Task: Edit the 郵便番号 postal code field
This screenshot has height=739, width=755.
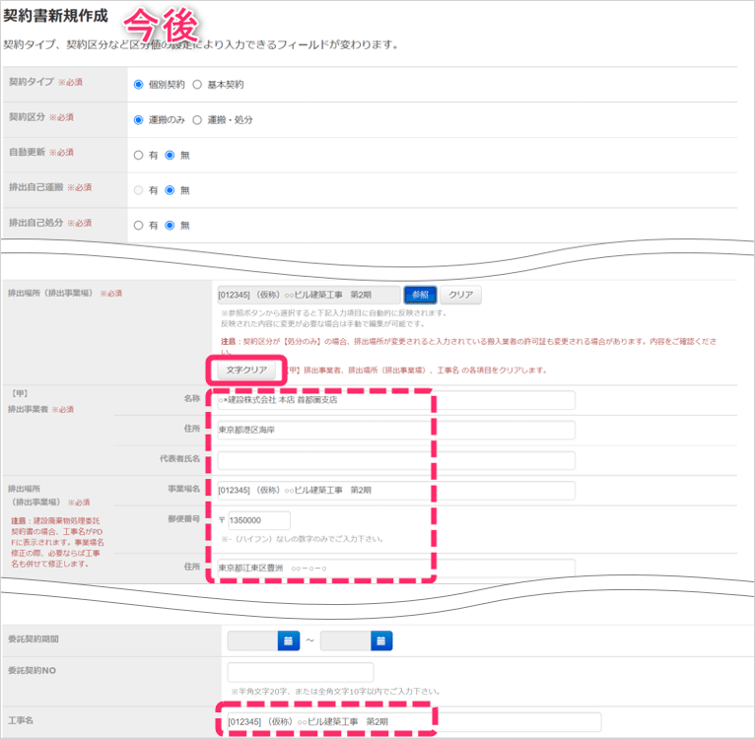Action: pos(258,520)
